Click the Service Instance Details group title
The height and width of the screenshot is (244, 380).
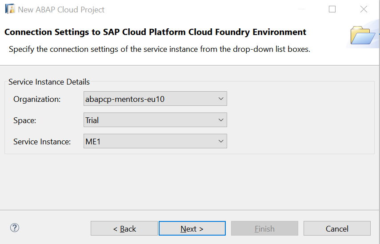(49, 82)
